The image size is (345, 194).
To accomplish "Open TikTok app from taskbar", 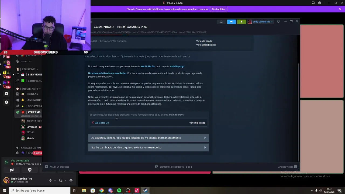I will coord(137,190).
